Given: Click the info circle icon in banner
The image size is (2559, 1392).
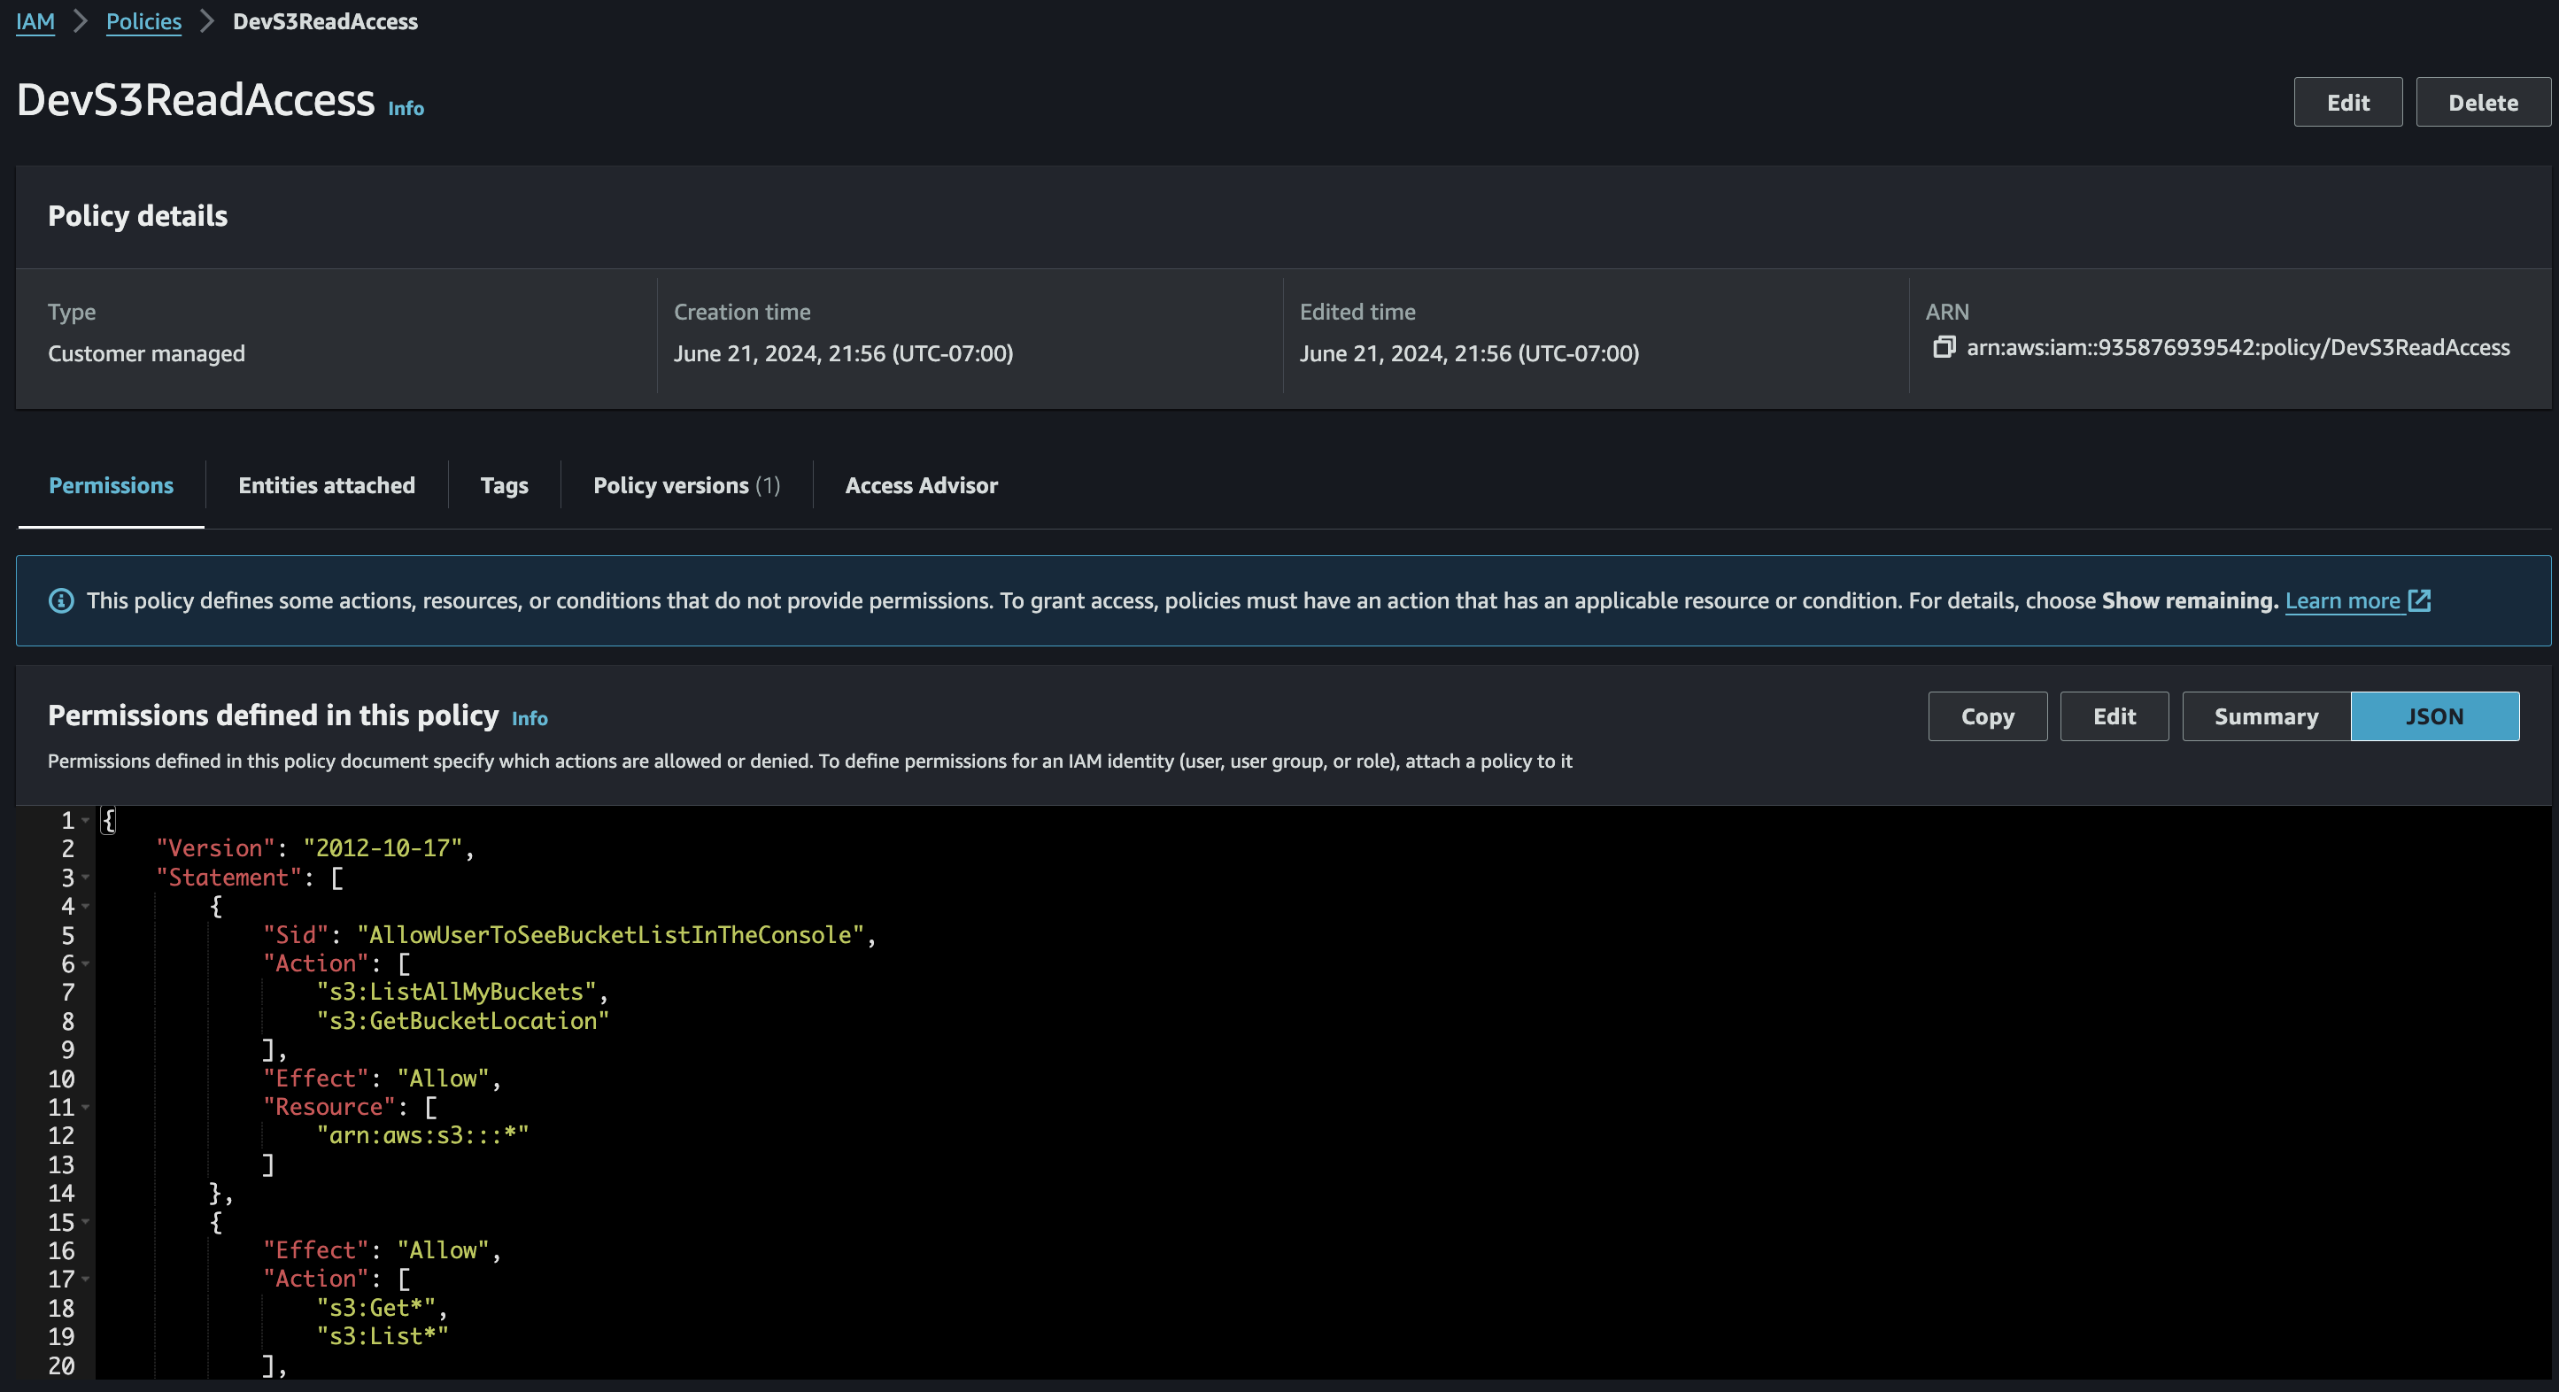Looking at the screenshot, I should point(62,601).
